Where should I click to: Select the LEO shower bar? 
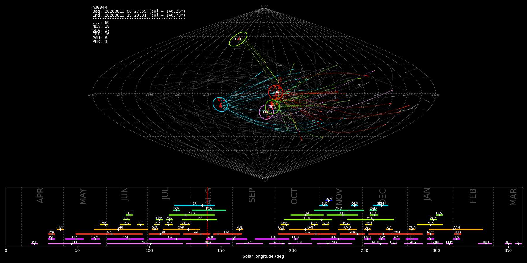click(342, 215)
